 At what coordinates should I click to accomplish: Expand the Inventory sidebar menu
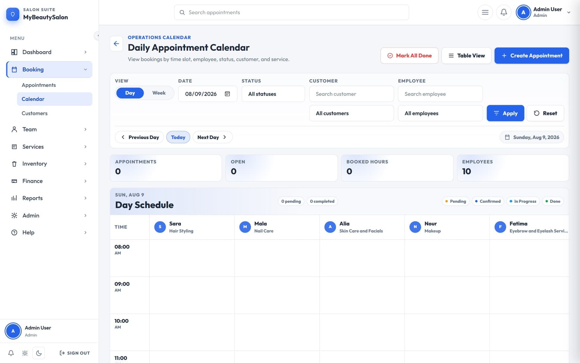tap(49, 164)
